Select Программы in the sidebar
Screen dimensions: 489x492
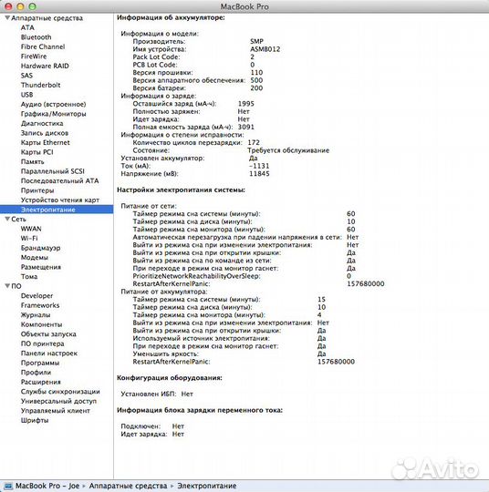point(40,363)
